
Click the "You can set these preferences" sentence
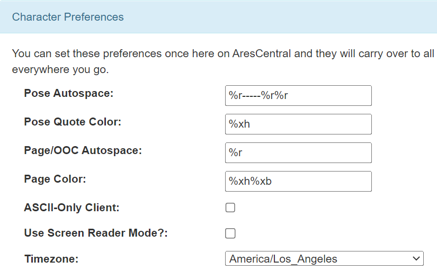(106, 54)
